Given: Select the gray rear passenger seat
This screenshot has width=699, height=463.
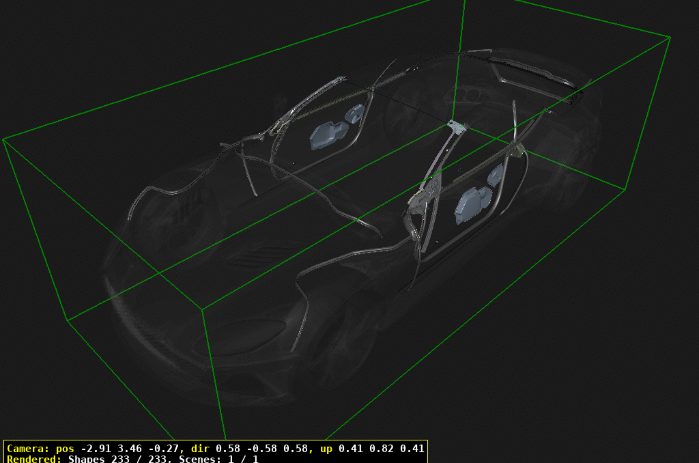Looking at the screenshot, I should 326,137.
